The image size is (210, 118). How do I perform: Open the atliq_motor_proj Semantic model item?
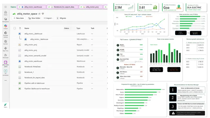coord(31,50)
